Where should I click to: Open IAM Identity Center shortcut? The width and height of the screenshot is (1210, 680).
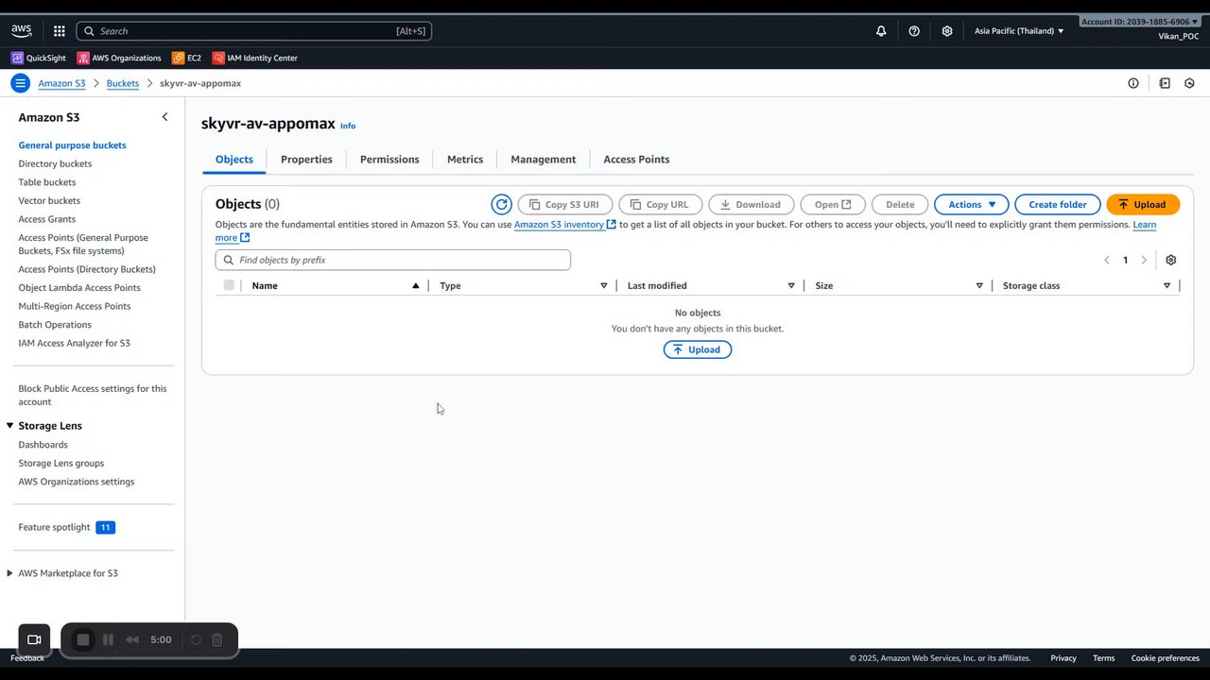tap(255, 58)
